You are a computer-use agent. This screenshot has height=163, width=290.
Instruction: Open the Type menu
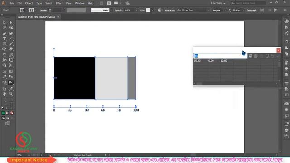coord(39,3)
